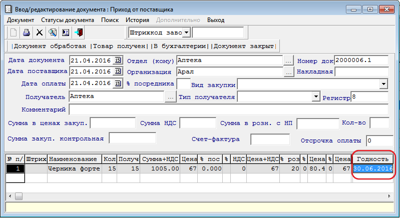
Task: Expand the Штрихкод заво dropdown
Action: [186, 32]
